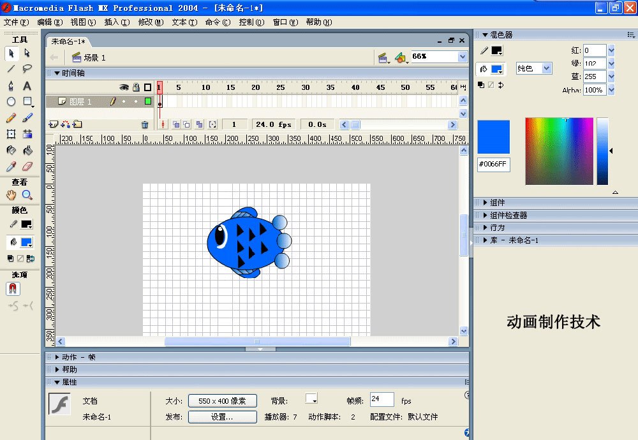
Task: Select the Paint Bucket tool
Action: (27, 150)
